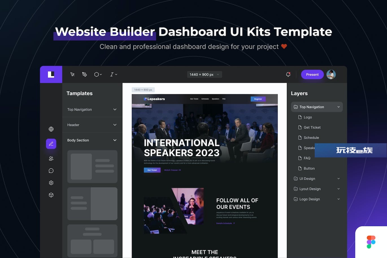Image resolution: width=387 pixels, height=258 pixels.
Task: Click the Tamplates panel title
Action: tap(79, 93)
